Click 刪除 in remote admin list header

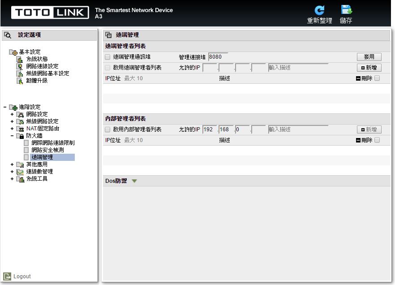364,78
